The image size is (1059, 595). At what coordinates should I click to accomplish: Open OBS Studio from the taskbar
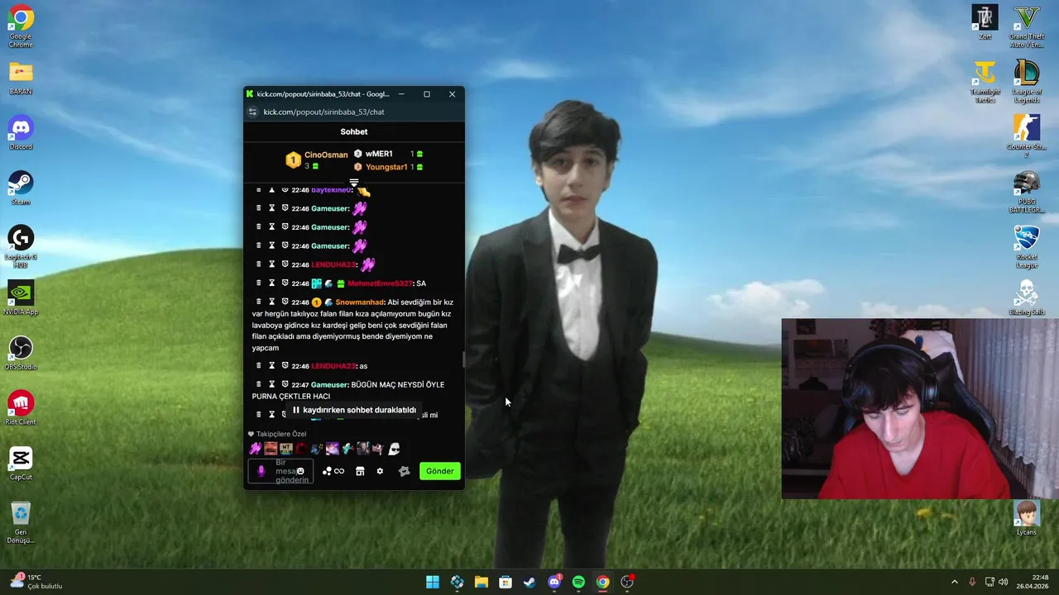[627, 582]
